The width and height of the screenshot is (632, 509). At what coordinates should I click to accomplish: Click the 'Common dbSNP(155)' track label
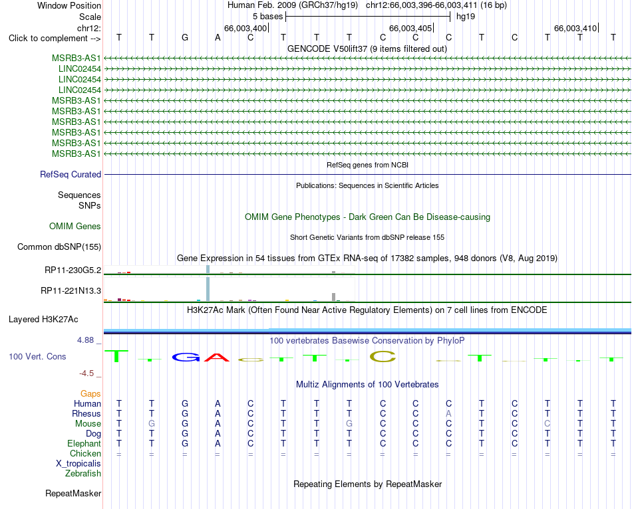click(x=59, y=247)
